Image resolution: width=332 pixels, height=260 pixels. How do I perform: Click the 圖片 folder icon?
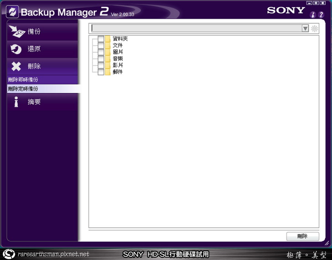[108, 52]
